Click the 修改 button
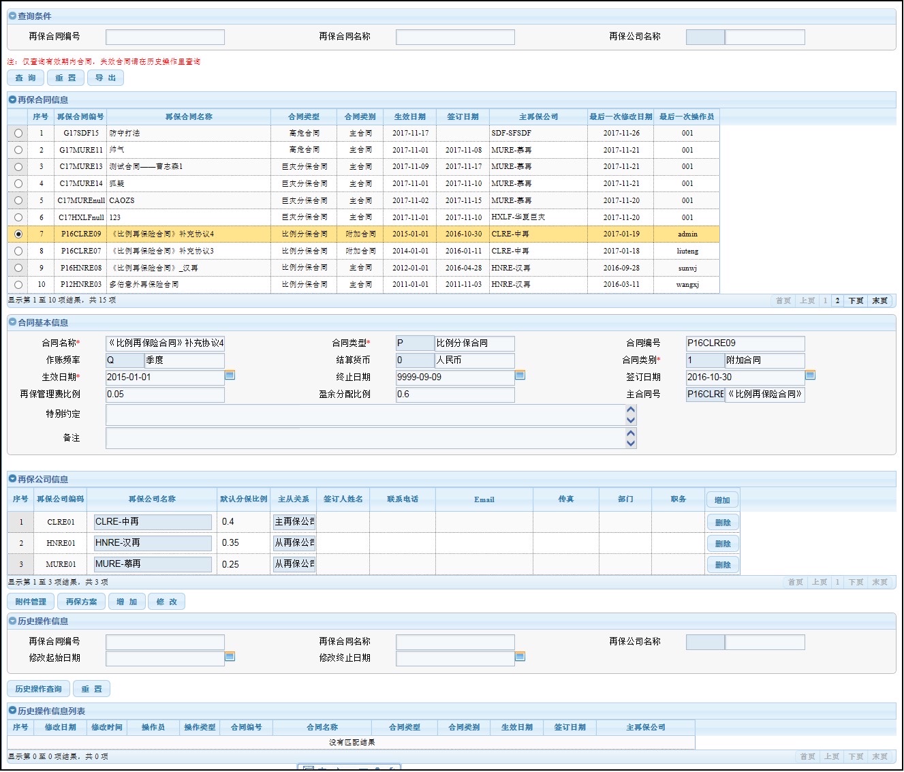Viewport: 904px width, 772px height. point(166,602)
